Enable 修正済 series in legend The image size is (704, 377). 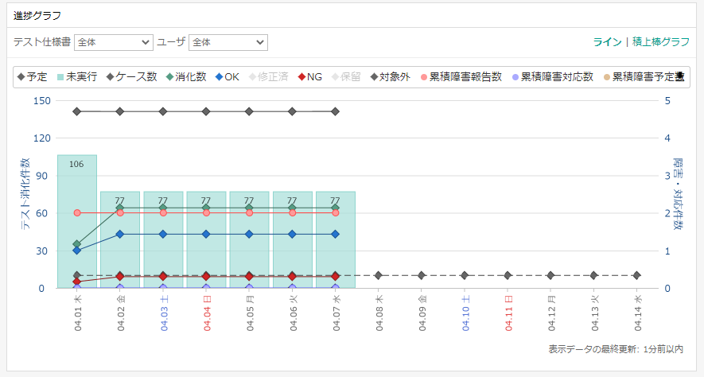[x=268, y=76]
